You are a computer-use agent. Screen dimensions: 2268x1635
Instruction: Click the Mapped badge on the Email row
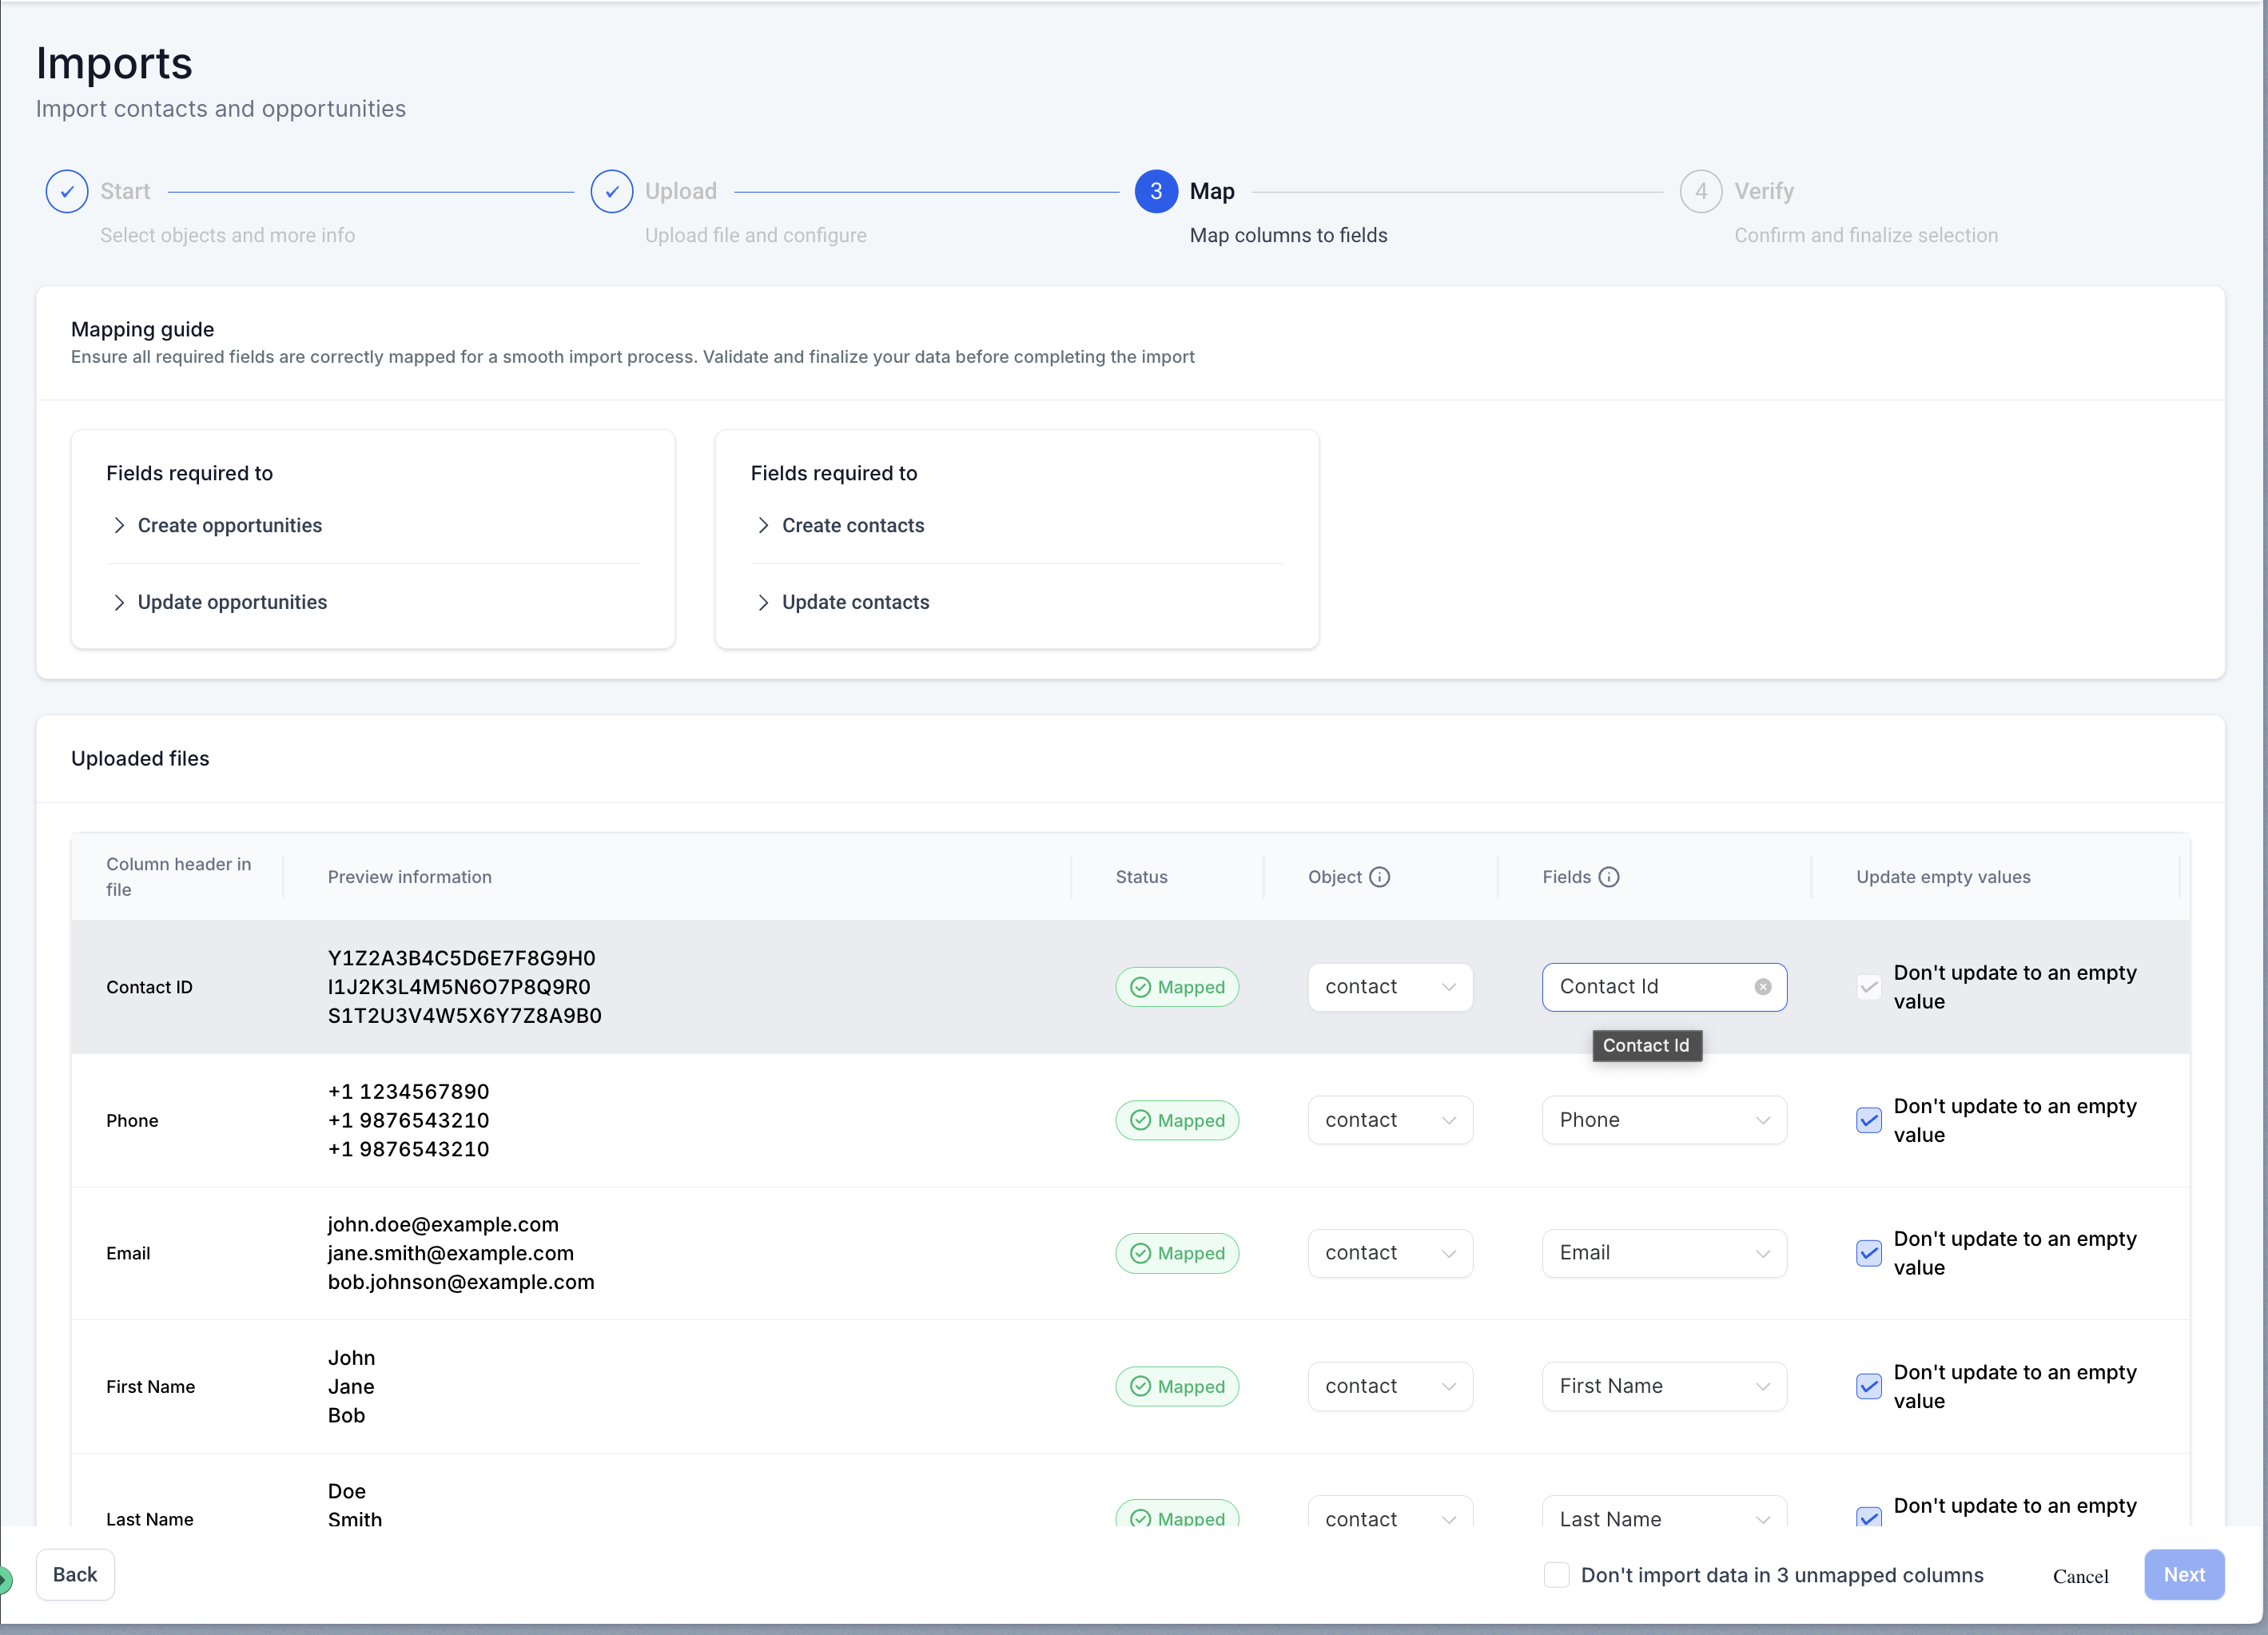[x=1177, y=1252]
